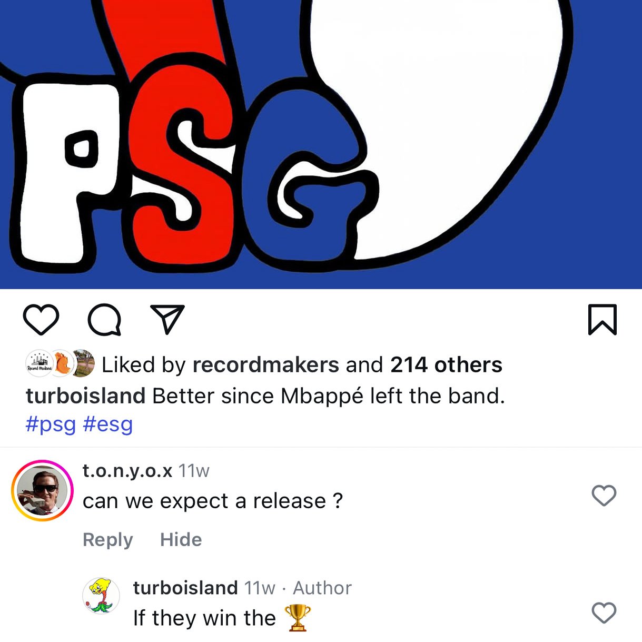Like turboisland's reply with its heart
This screenshot has height=642, width=642.
[604, 613]
